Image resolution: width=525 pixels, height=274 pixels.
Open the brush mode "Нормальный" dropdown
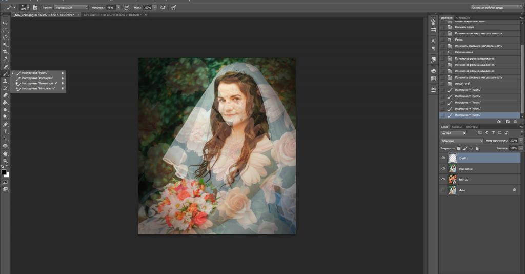(x=71, y=8)
